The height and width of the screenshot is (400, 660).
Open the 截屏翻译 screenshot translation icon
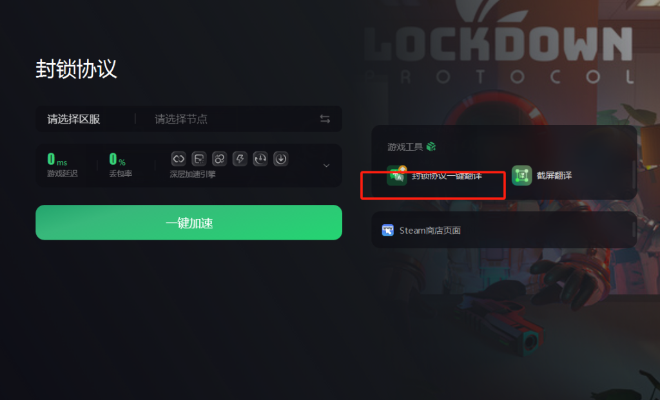pyautogui.click(x=521, y=175)
